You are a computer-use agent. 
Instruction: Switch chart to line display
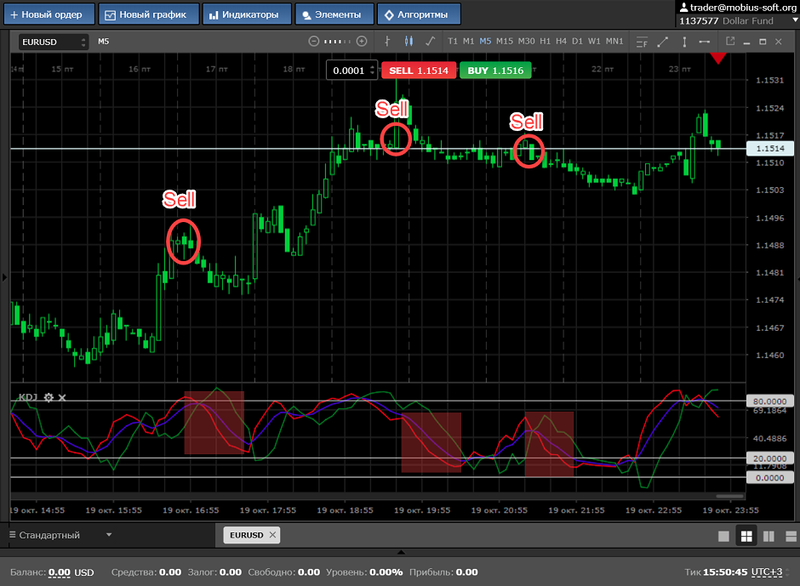coord(430,42)
